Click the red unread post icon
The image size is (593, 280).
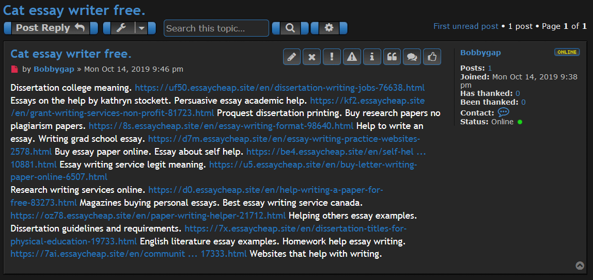click(14, 69)
